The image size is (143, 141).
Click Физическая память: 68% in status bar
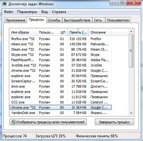pos(97,136)
